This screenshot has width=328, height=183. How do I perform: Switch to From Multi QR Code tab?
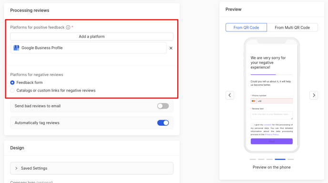[292, 27]
